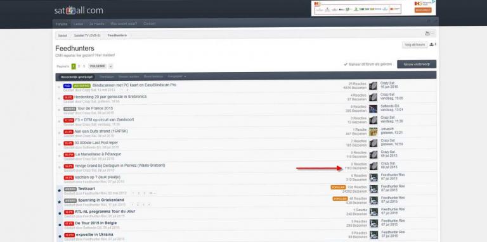This screenshot has width=487, height=242.
Task: Open Johan45 avatar on the Duits strand row
Action: click(x=373, y=132)
